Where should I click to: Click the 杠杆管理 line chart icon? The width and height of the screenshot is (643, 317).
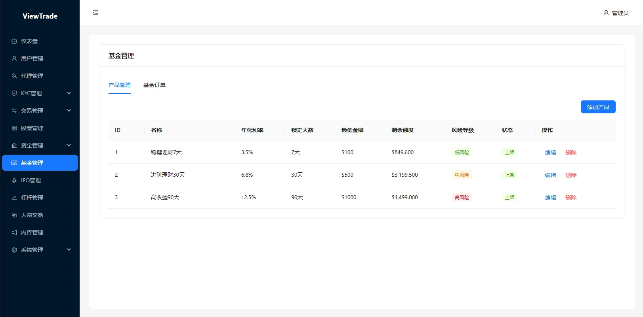pos(14,198)
